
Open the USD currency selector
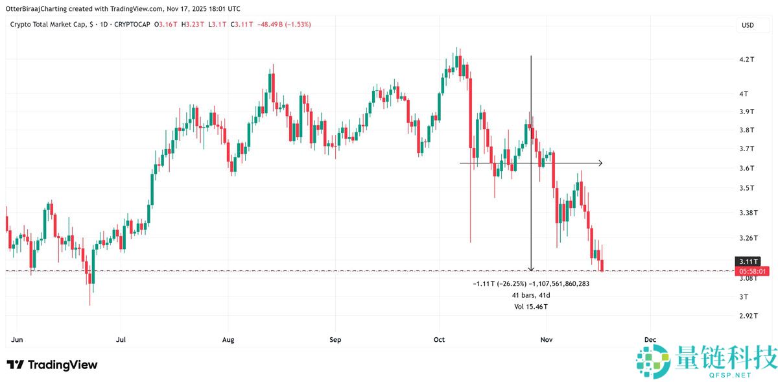tap(747, 25)
